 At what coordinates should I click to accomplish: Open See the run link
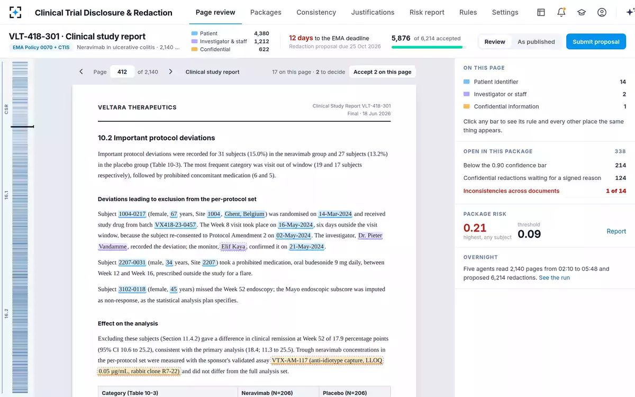pos(554,277)
